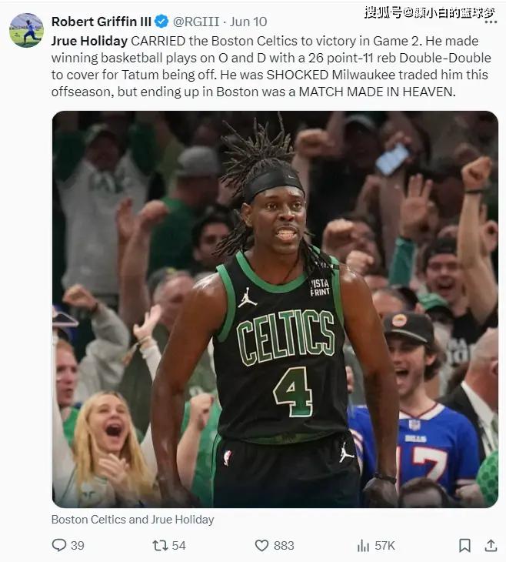Open the Jrue Holiday celebration photo
The height and width of the screenshot is (562, 506).
coord(275,309)
